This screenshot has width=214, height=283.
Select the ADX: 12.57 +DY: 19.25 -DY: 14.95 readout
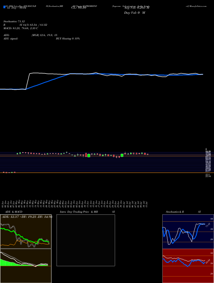pos(27,217)
